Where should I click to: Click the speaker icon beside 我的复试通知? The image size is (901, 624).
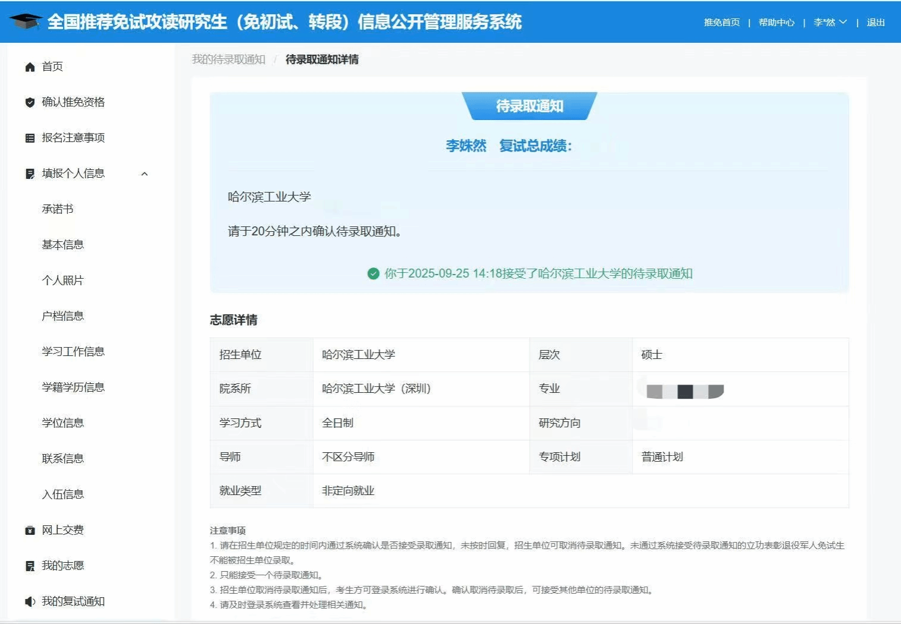pos(30,601)
